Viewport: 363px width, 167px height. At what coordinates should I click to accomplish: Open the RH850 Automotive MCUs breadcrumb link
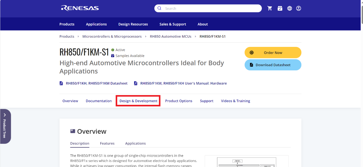click(x=170, y=36)
